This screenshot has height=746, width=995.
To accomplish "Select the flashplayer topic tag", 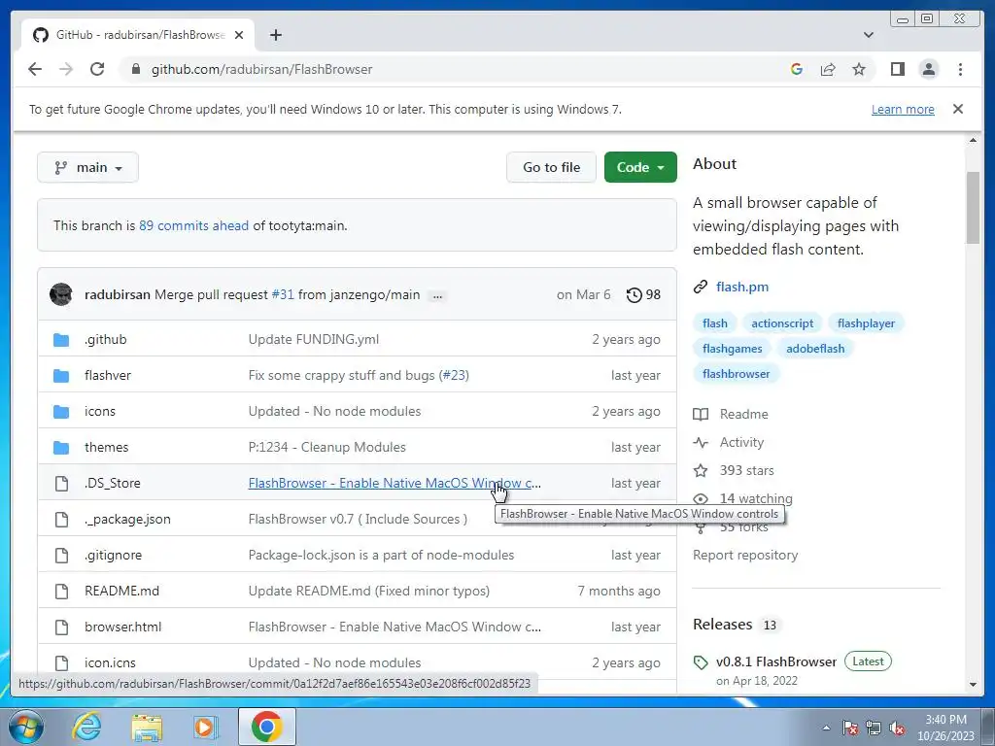I will 866,323.
